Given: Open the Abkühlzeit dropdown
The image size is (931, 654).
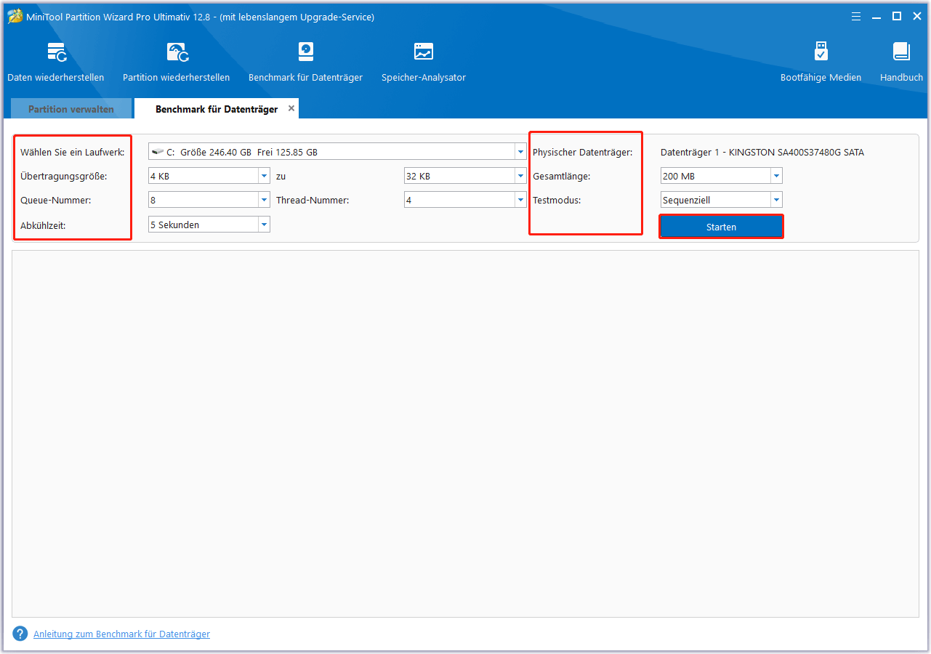Looking at the screenshot, I should point(264,225).
